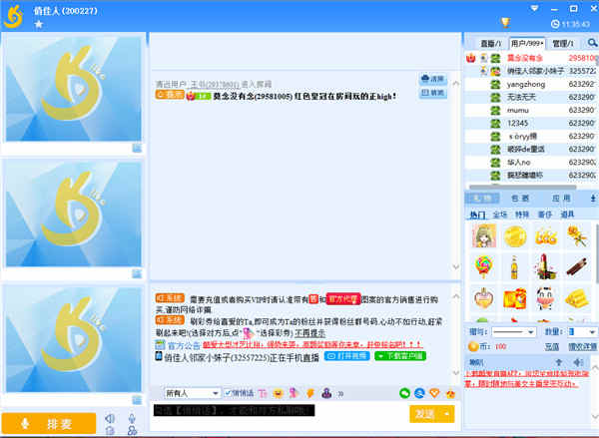
Task: Switch to the 管理/1 tab
Action: pyautogui.click(x=563, y=44)
